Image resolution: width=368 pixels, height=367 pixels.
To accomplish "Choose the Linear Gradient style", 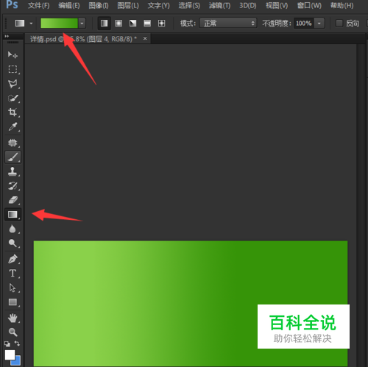I will [105, 24].
